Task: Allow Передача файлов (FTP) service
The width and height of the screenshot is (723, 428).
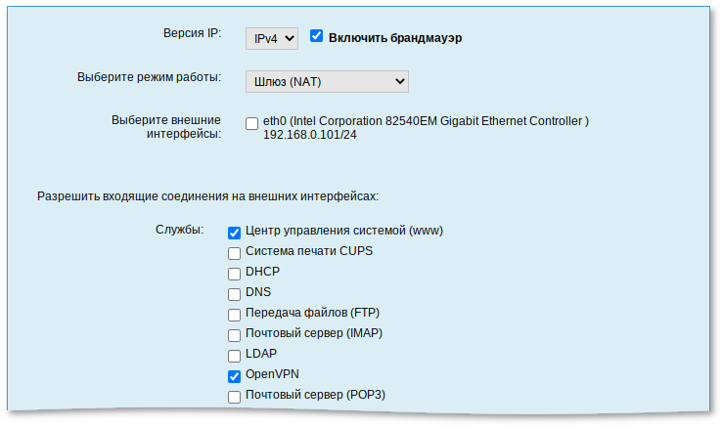Action: tap(235, 315)
